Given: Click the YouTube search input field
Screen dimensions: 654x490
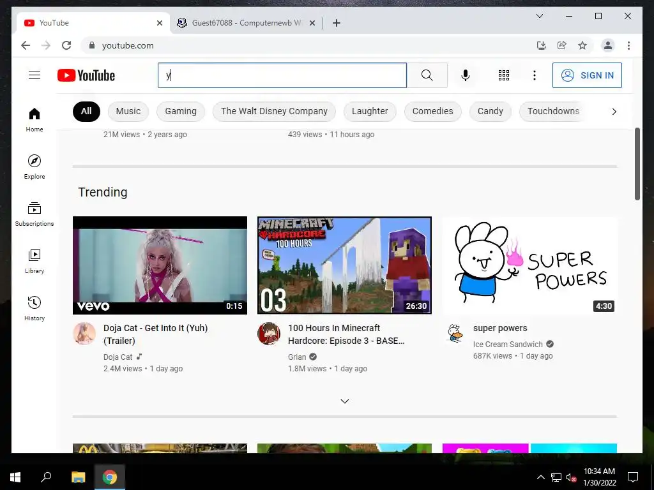Looking at the screenshot, I should (282, 75).
